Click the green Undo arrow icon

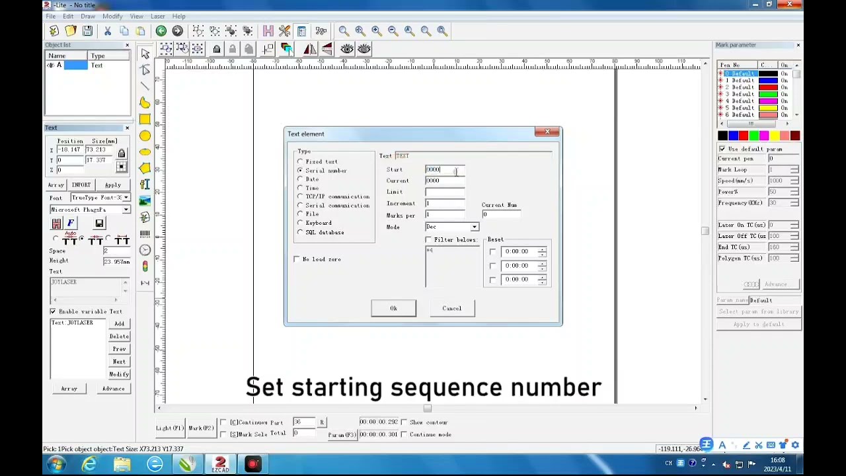[161, 31]
